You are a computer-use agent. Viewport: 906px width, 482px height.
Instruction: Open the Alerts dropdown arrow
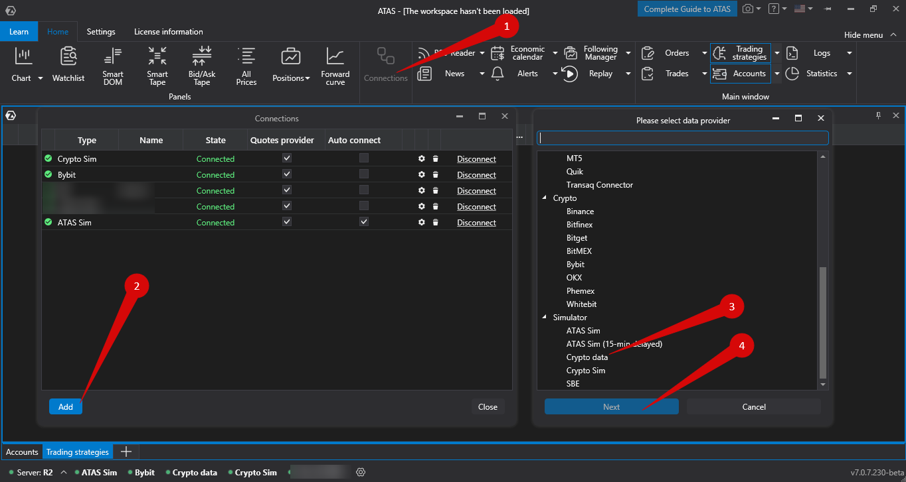(555, 74)
